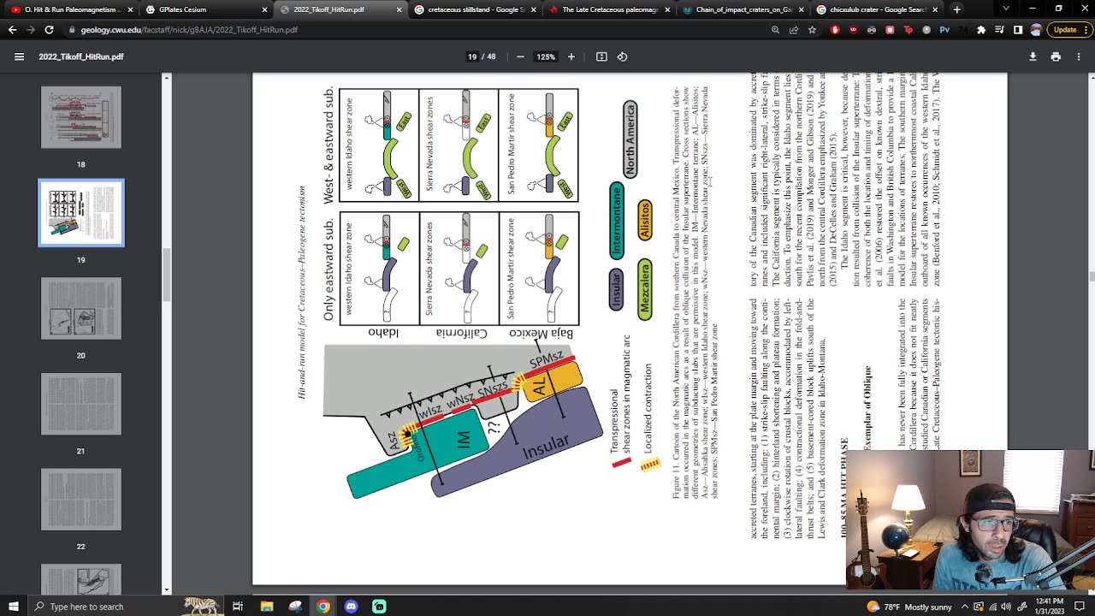This screenshot has width=1095, height=616.
Task: Open the Extensions puzzle menu
Action: pos(981,29)
